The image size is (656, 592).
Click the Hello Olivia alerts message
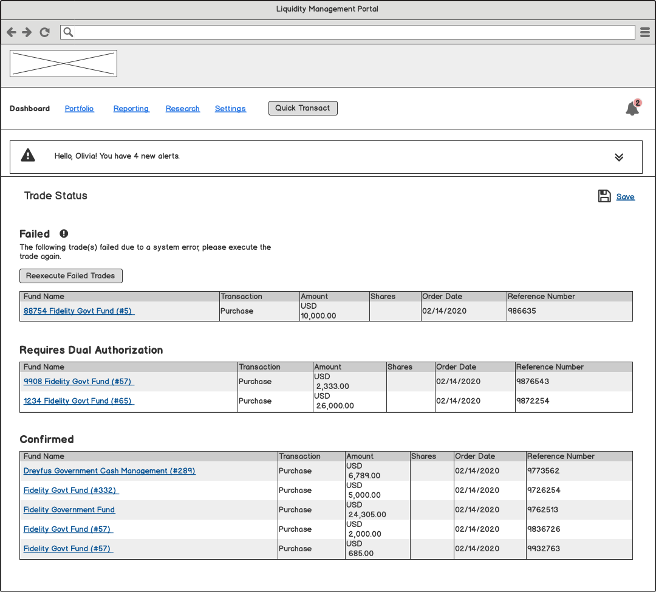tap(117, 156)
